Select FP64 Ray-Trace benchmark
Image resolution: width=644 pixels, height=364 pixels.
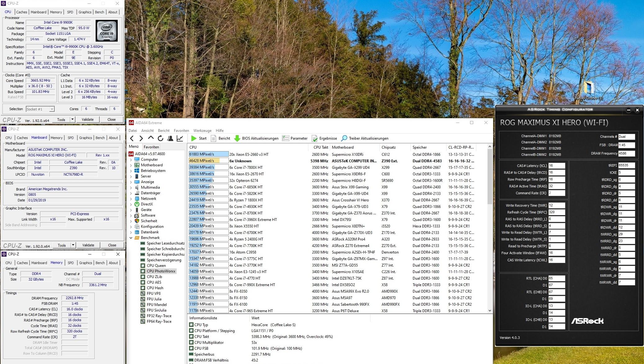pyautogui.click(x=159, y=321)
